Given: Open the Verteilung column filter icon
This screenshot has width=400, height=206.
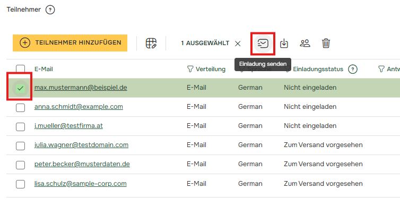Looking at the screenshot, I should [x=190, y=69].
